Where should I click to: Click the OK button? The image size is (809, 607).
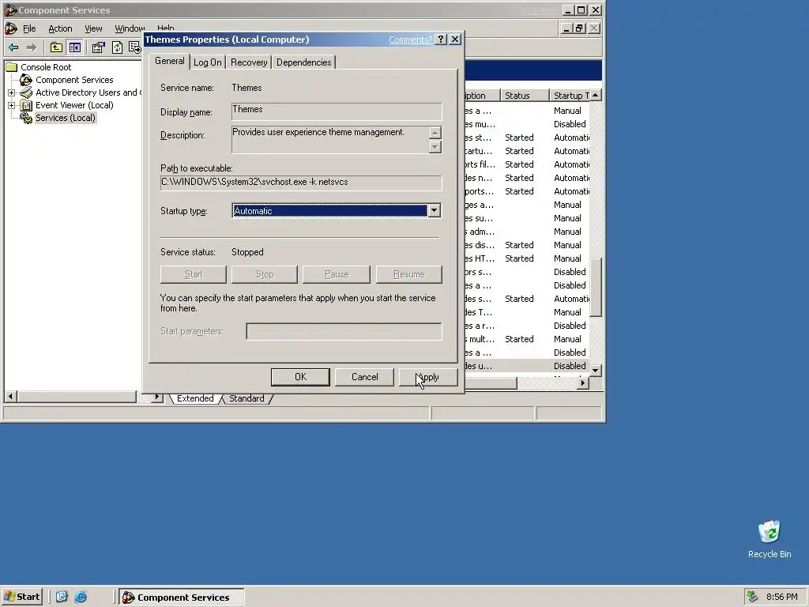(x=300, y=377)
